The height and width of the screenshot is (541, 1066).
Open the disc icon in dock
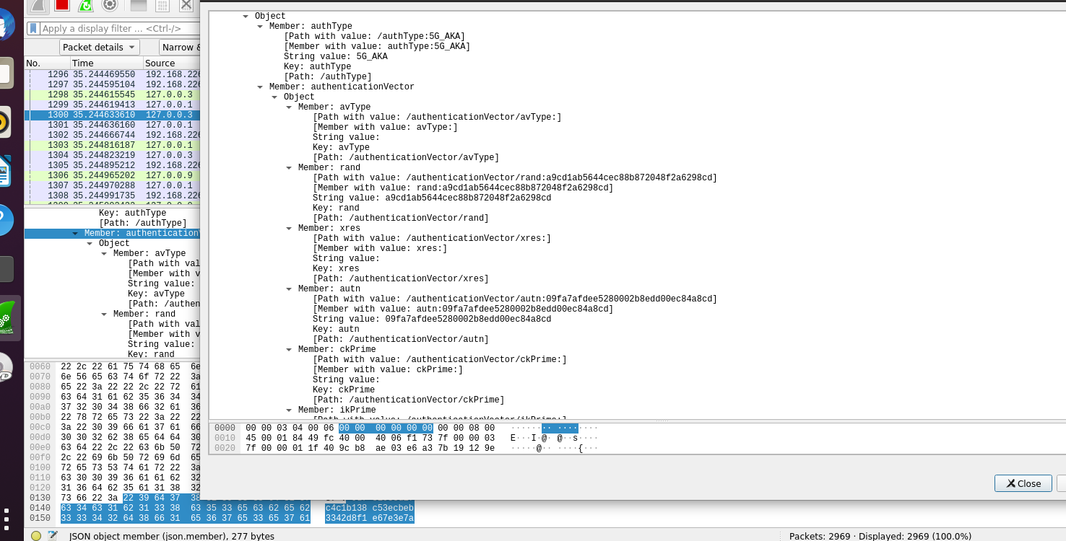tap(5, 366)
